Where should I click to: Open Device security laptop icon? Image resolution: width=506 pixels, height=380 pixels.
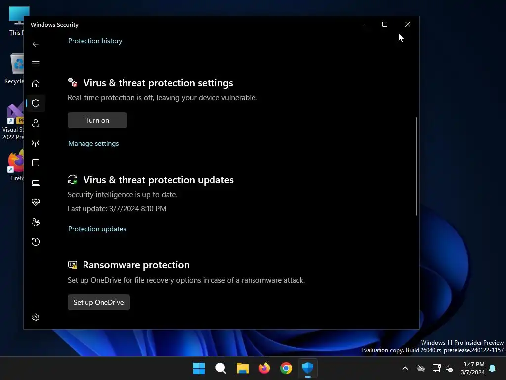[x=36, y=183]
